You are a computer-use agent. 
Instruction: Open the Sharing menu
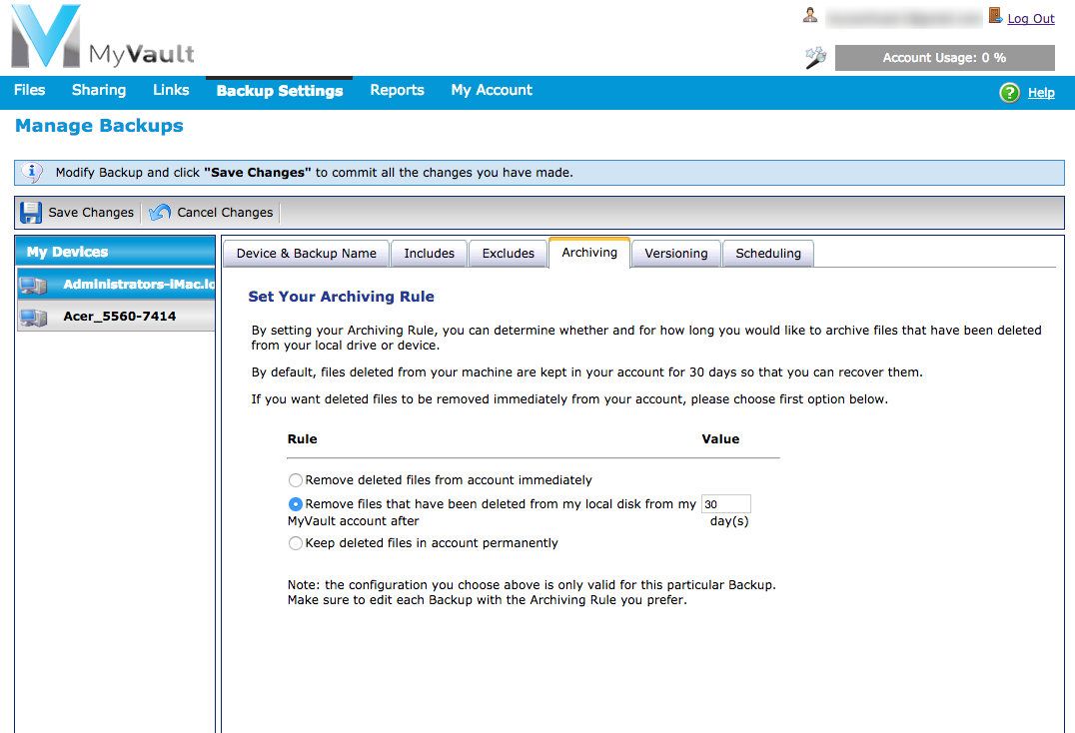click(x=99, y=91)
